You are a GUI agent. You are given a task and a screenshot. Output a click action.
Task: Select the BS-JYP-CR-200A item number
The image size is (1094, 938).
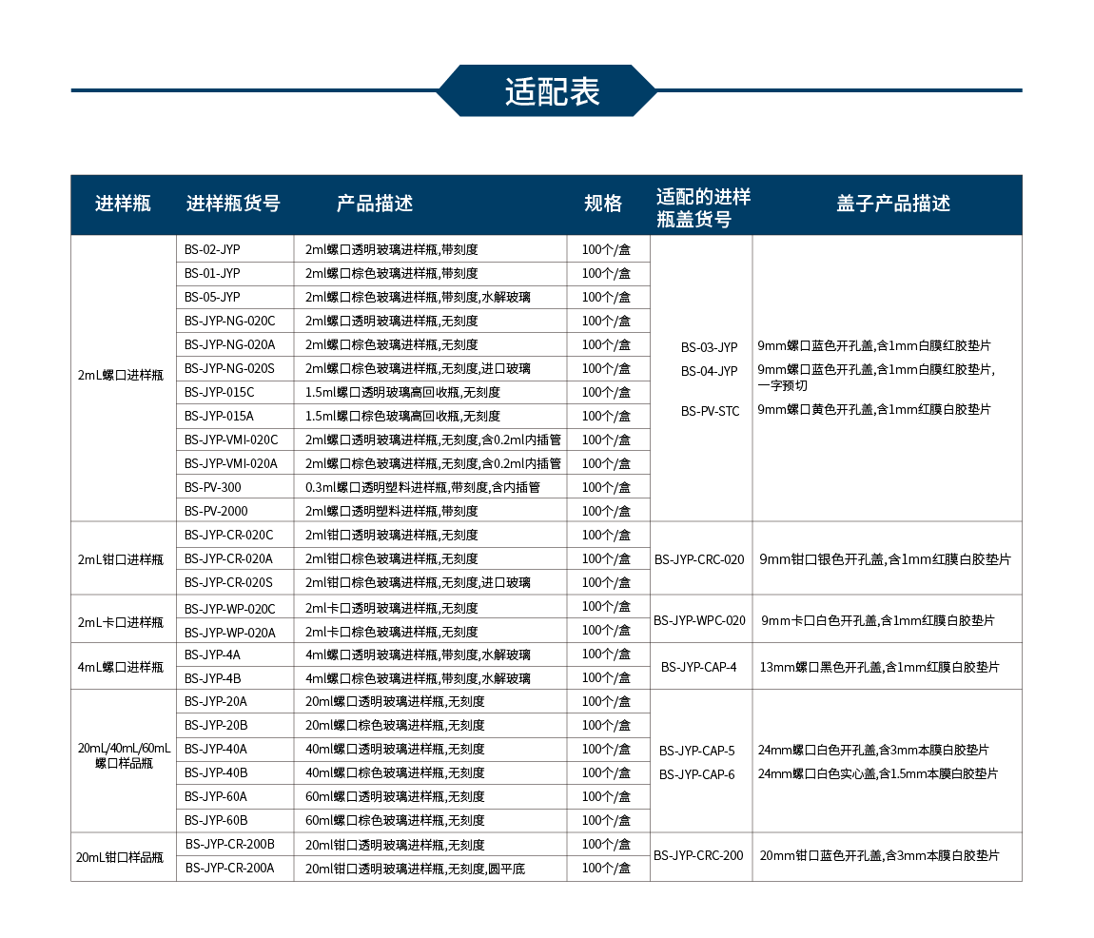pos(229,868)
